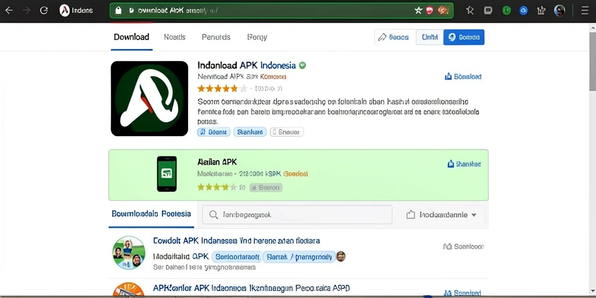596x298 pixels.
Task: Click the scrollbar up arrow
Action: click(x=593, y=28)
